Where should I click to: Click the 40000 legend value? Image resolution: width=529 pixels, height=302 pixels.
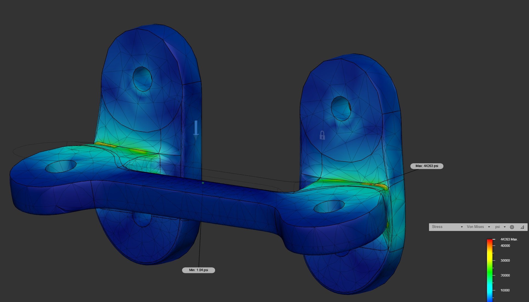tap(505, 246)
